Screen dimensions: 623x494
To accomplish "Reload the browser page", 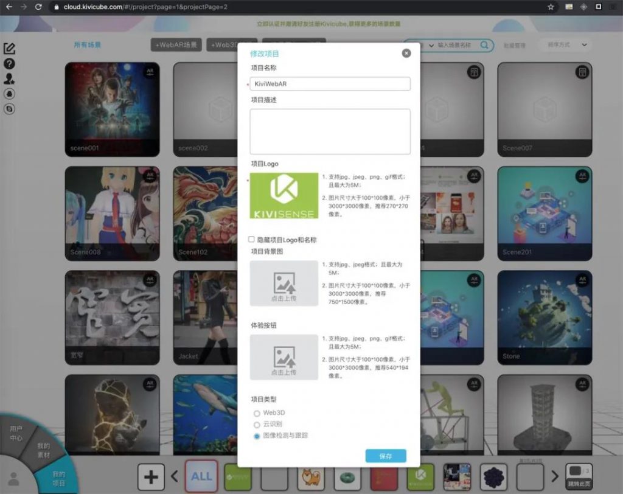I will [x=38, y=7].
